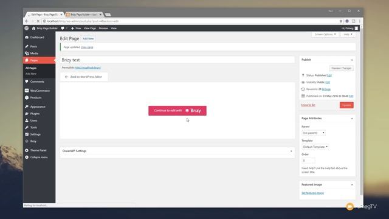Switch to the Edit Page browser tab
Viewport: 389px width, 219px height.
[44, 15]
